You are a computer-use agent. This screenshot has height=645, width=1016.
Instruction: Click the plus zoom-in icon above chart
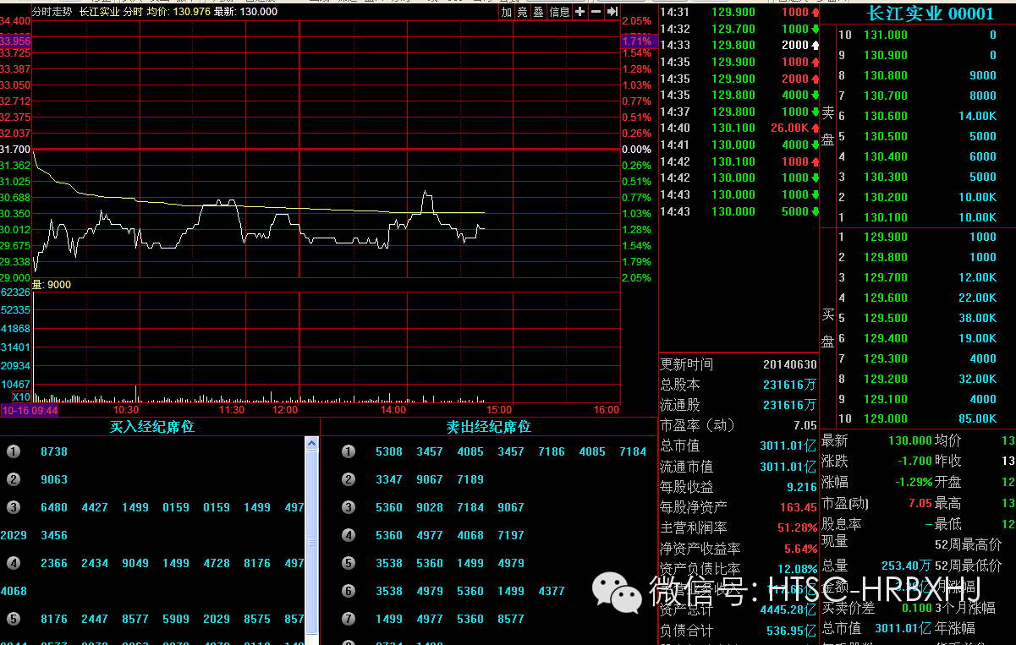pos(579,12)
